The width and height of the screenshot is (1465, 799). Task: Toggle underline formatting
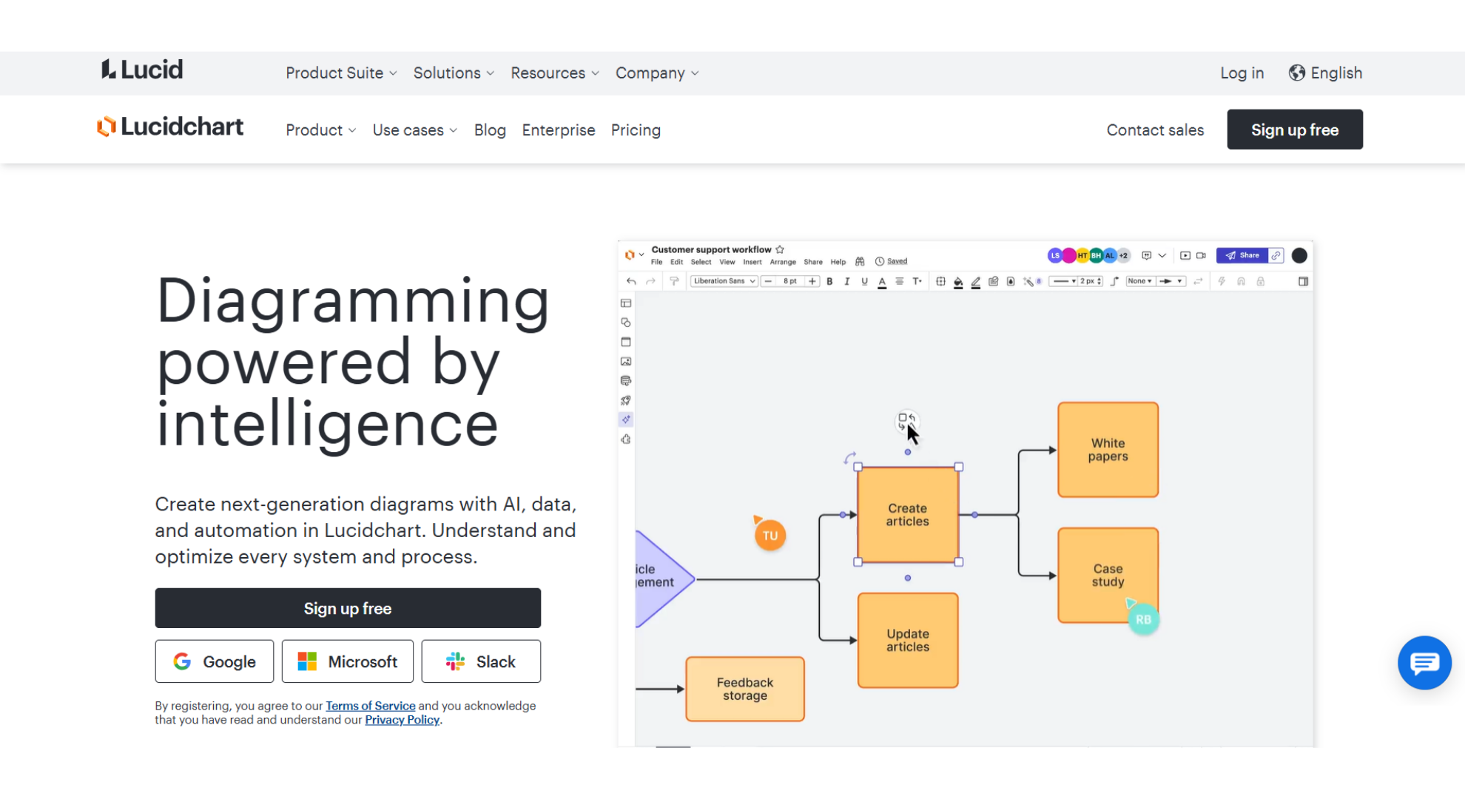tap(864, 281)
